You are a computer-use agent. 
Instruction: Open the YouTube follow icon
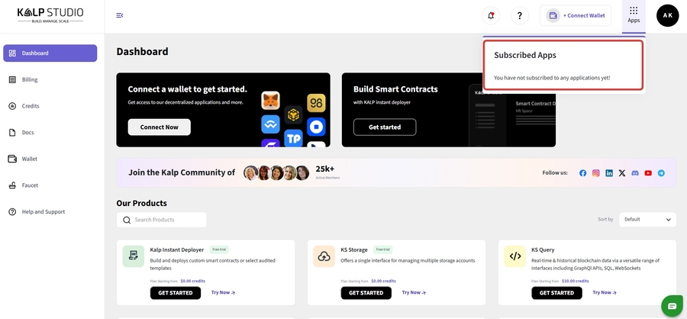click(x=648, y=173)
